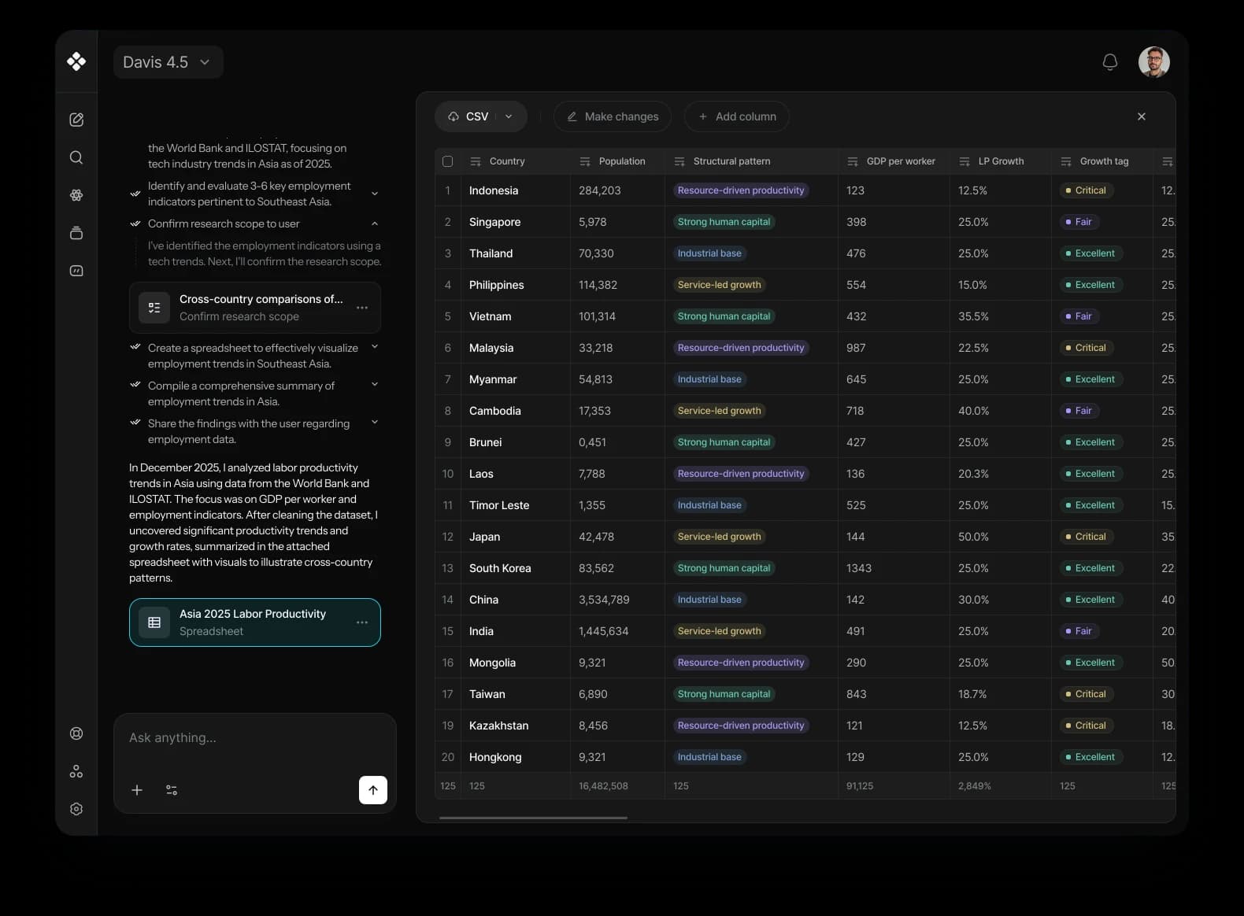This screenshot has width=1244, height=916.
Task: Click the GDP per worker column sort icon
Action: (853, 161)
